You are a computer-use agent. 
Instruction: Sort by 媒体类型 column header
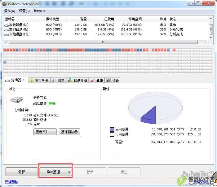pyautogui.click(x=55, y=19)
